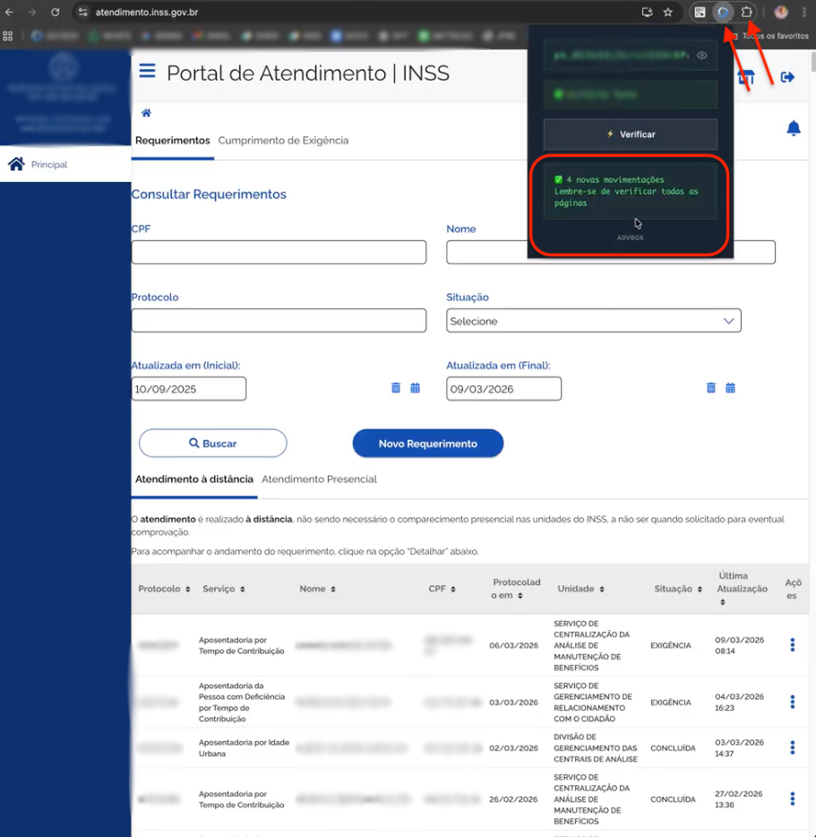
Task: Click the Novo Requerimento button
Action: 427,444
